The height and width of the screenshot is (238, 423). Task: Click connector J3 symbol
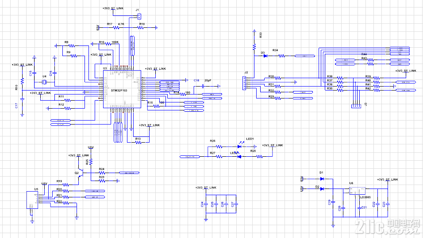tap(356, 106)
